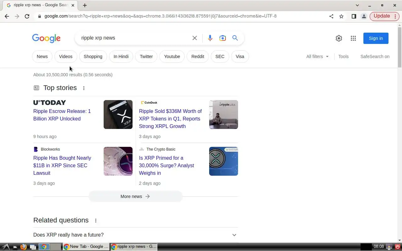
Task: Click the Sign in button
Action: (376, 38)
